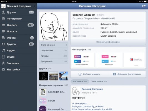The height and width of the screenshot is (111, 148).
Task: Open first photo thumbnail in Фотографии
Action: tap(83, 60)
